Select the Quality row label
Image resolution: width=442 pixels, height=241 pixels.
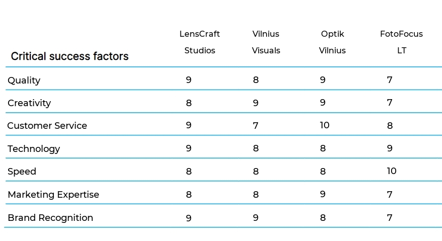click(24, 81)
